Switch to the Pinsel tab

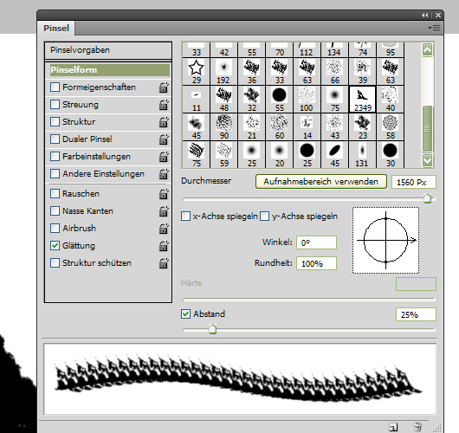[x=56, y=28]
